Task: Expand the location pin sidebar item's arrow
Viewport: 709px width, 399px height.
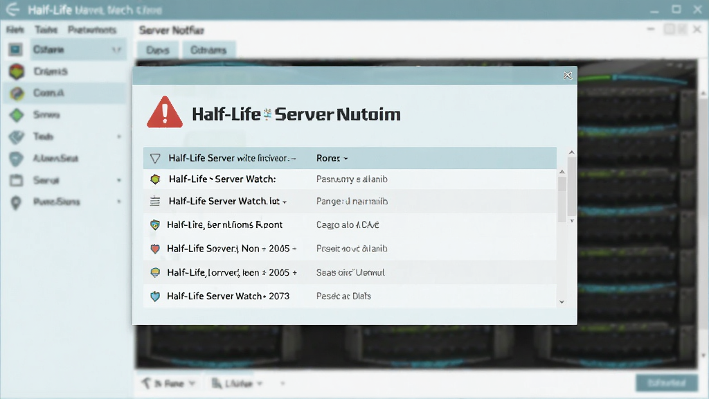Action: [119, 202]
